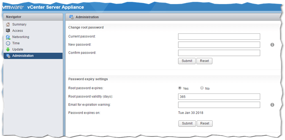Click the Access terminal icon
The width and height of the screenshot is (285, 140).
(x=8, y=30)
